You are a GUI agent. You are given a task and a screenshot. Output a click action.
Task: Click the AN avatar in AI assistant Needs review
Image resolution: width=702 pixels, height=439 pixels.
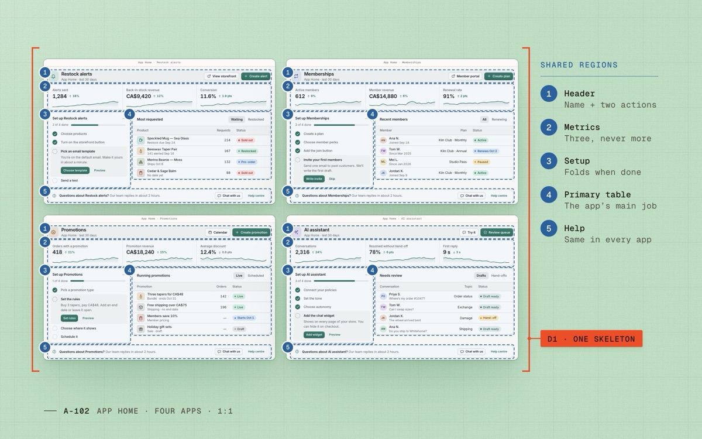click(383, 329)
